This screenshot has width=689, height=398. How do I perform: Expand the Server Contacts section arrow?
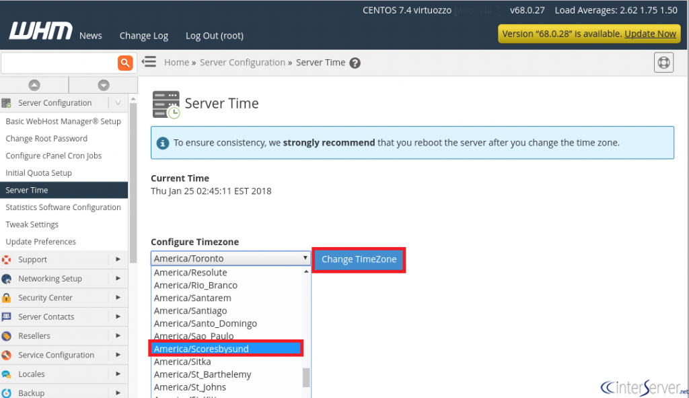click(118, 317)
